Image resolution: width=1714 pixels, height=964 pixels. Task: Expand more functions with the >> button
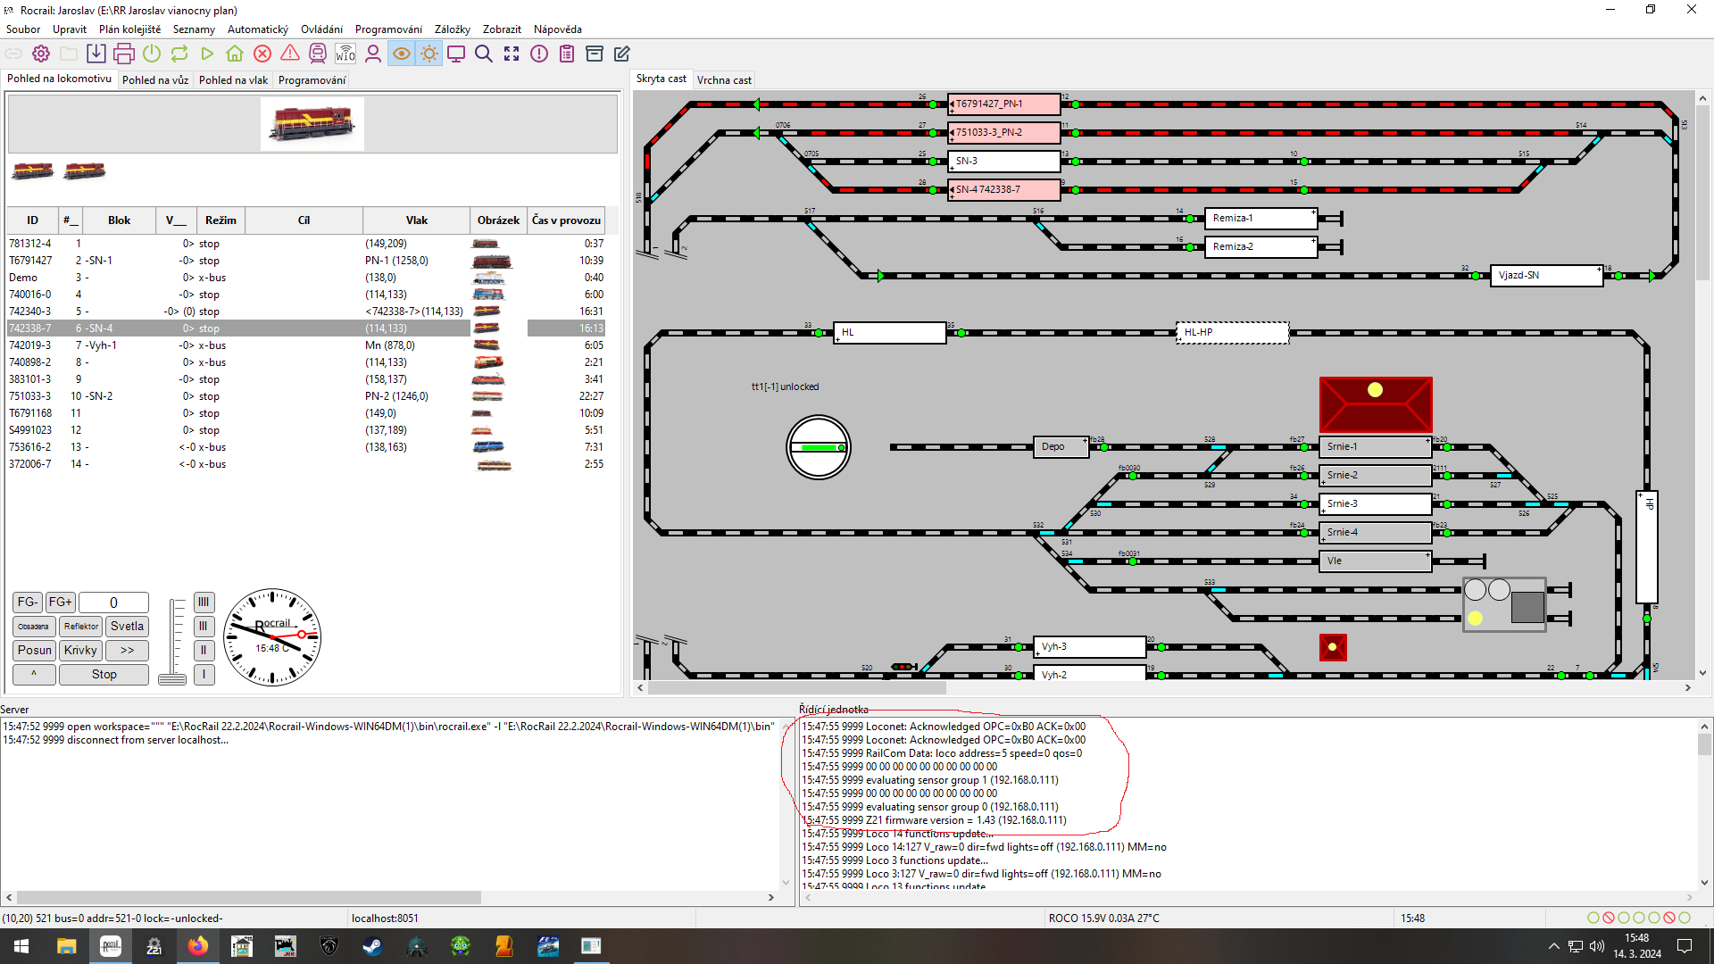[x=127, y=651]
